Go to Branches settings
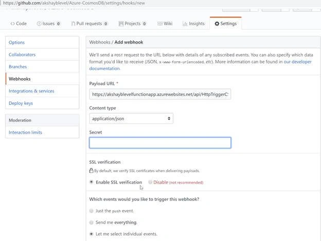 point(42,67)
